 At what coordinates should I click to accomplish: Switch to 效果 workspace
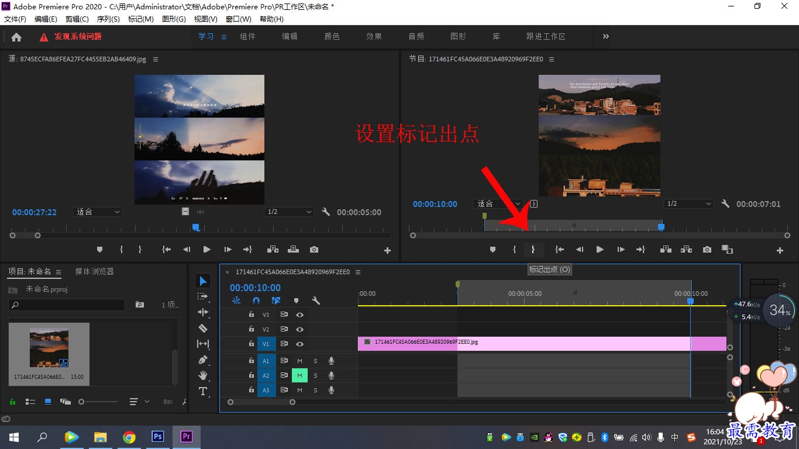[x=374, y=36]
